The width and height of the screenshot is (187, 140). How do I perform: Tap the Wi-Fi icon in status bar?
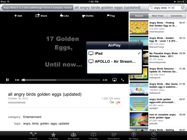[x=8, y=2]
